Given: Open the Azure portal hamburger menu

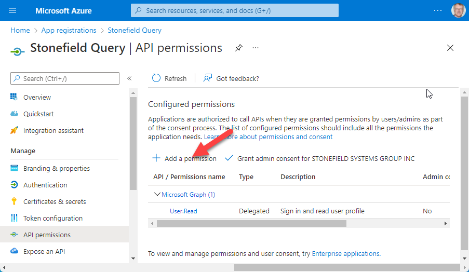Looking at the screenshot, I should pyautogui.click(x=13, y=10).
